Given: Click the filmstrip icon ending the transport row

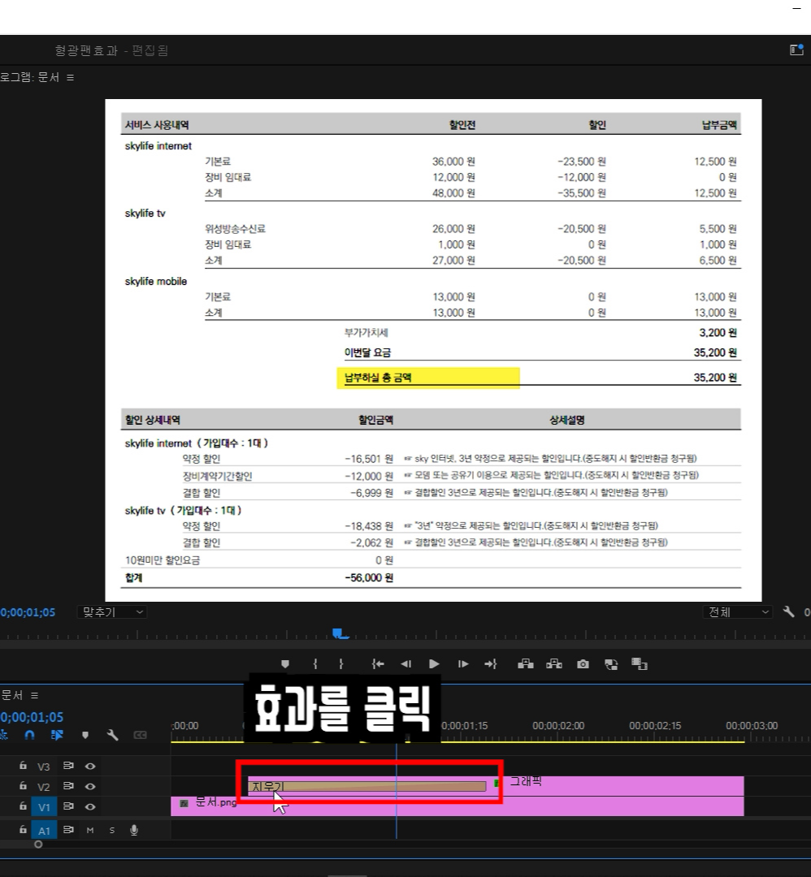Looking at the screenshot, I should tap(640, 664).
